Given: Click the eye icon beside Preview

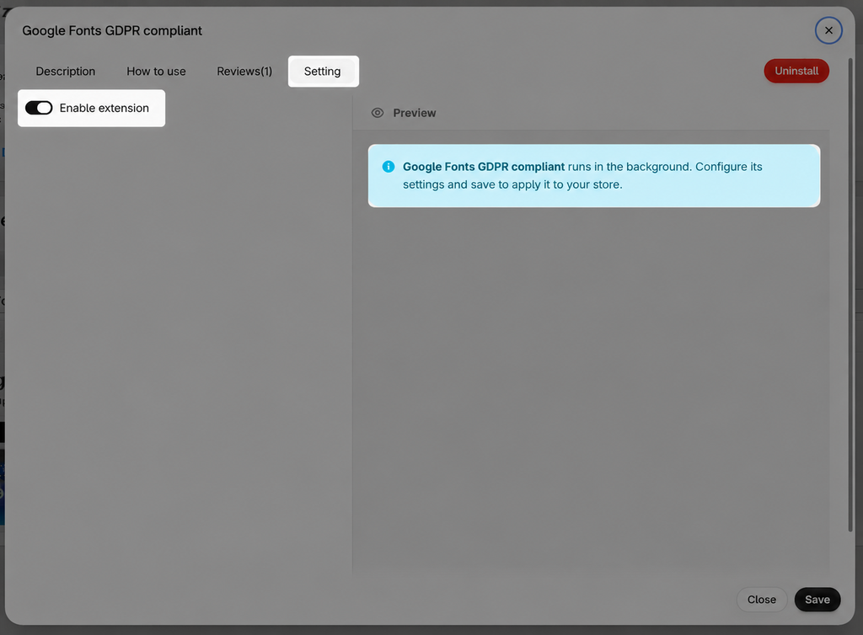Looking at the screenshot, I should 377,113.
